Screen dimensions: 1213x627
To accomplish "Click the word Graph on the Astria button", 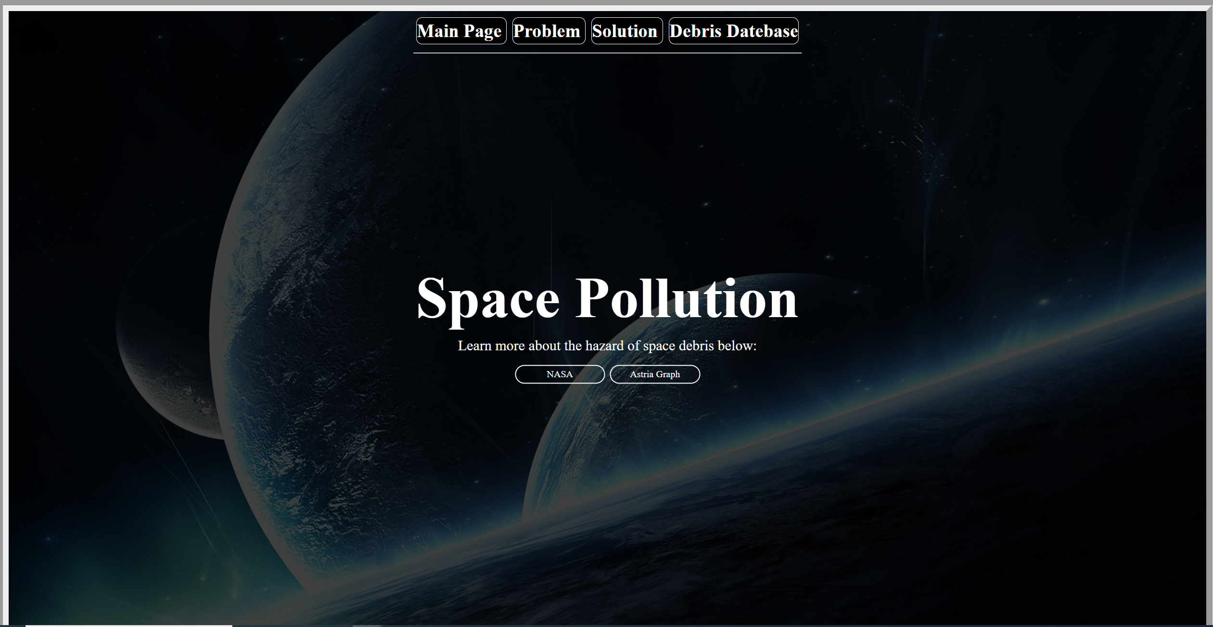I will 668,374.
